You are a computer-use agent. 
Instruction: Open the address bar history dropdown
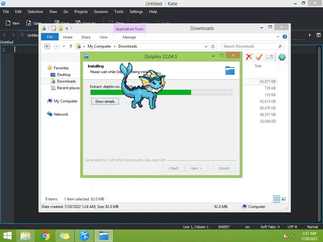pyautogui.click(x=206, y=47)
